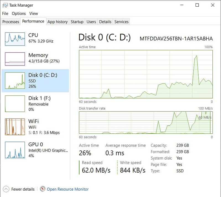
Task: Click the Disk 0 sidebar graph icon
Action: pyautogui.click(x=15, y=80)
